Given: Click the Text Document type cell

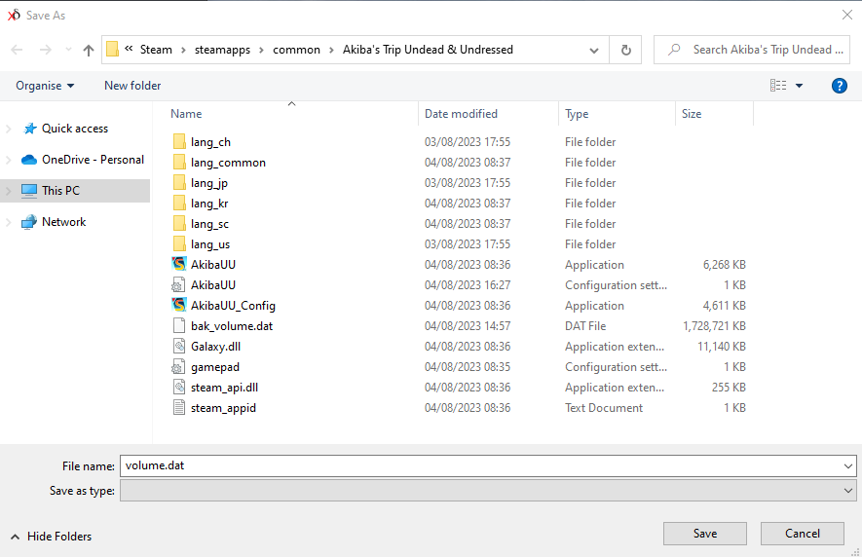Looking at the screenshot, I should (604, 408).
